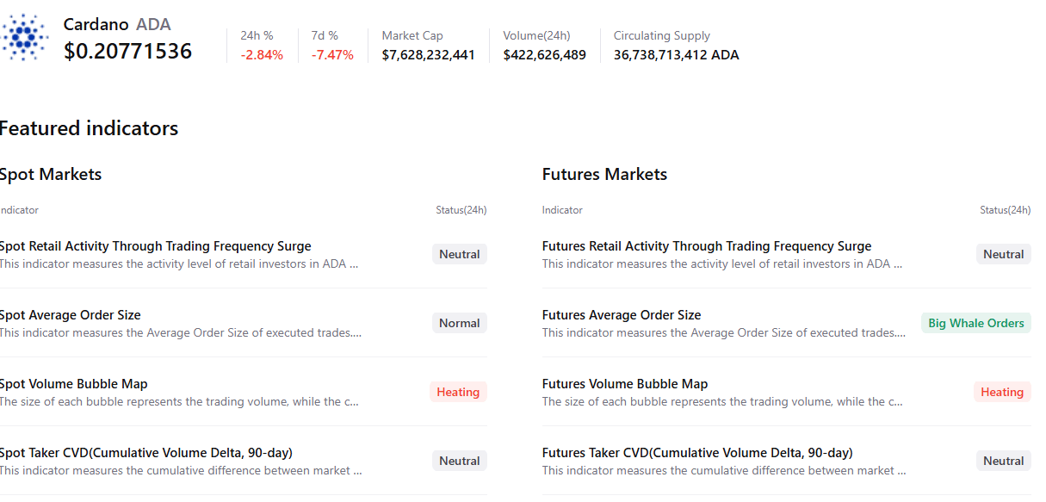The image size is (1046, 502).
Task: Click Neutral badge beside Spot Retail Activity
Action: coord(460,254)
